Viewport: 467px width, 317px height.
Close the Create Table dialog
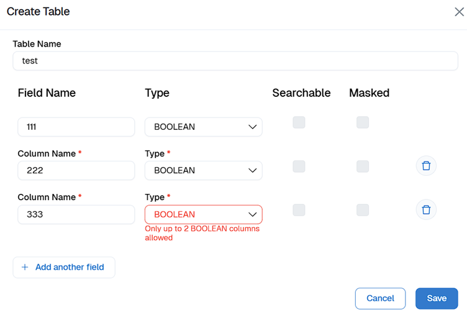[x=459, y=12]
